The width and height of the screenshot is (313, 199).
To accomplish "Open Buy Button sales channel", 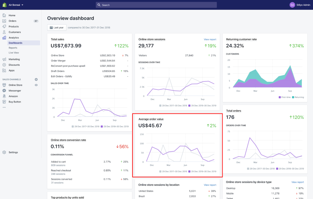I will 15,102.
